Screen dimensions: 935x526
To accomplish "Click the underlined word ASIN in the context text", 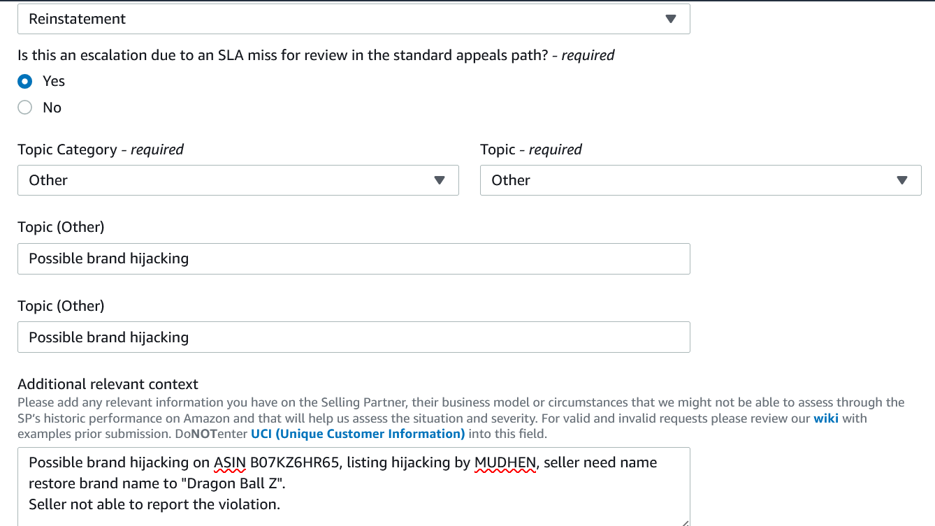I will (230, 462).
